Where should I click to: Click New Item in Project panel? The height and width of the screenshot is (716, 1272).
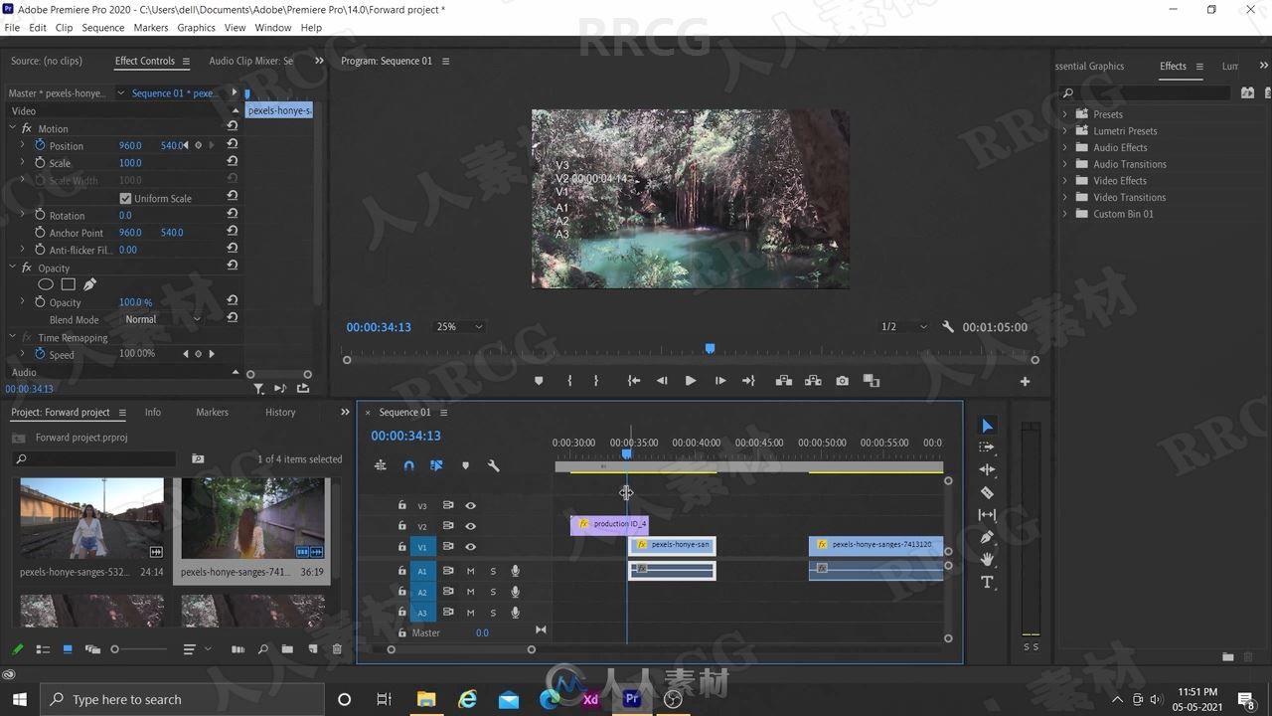(312, 649)
